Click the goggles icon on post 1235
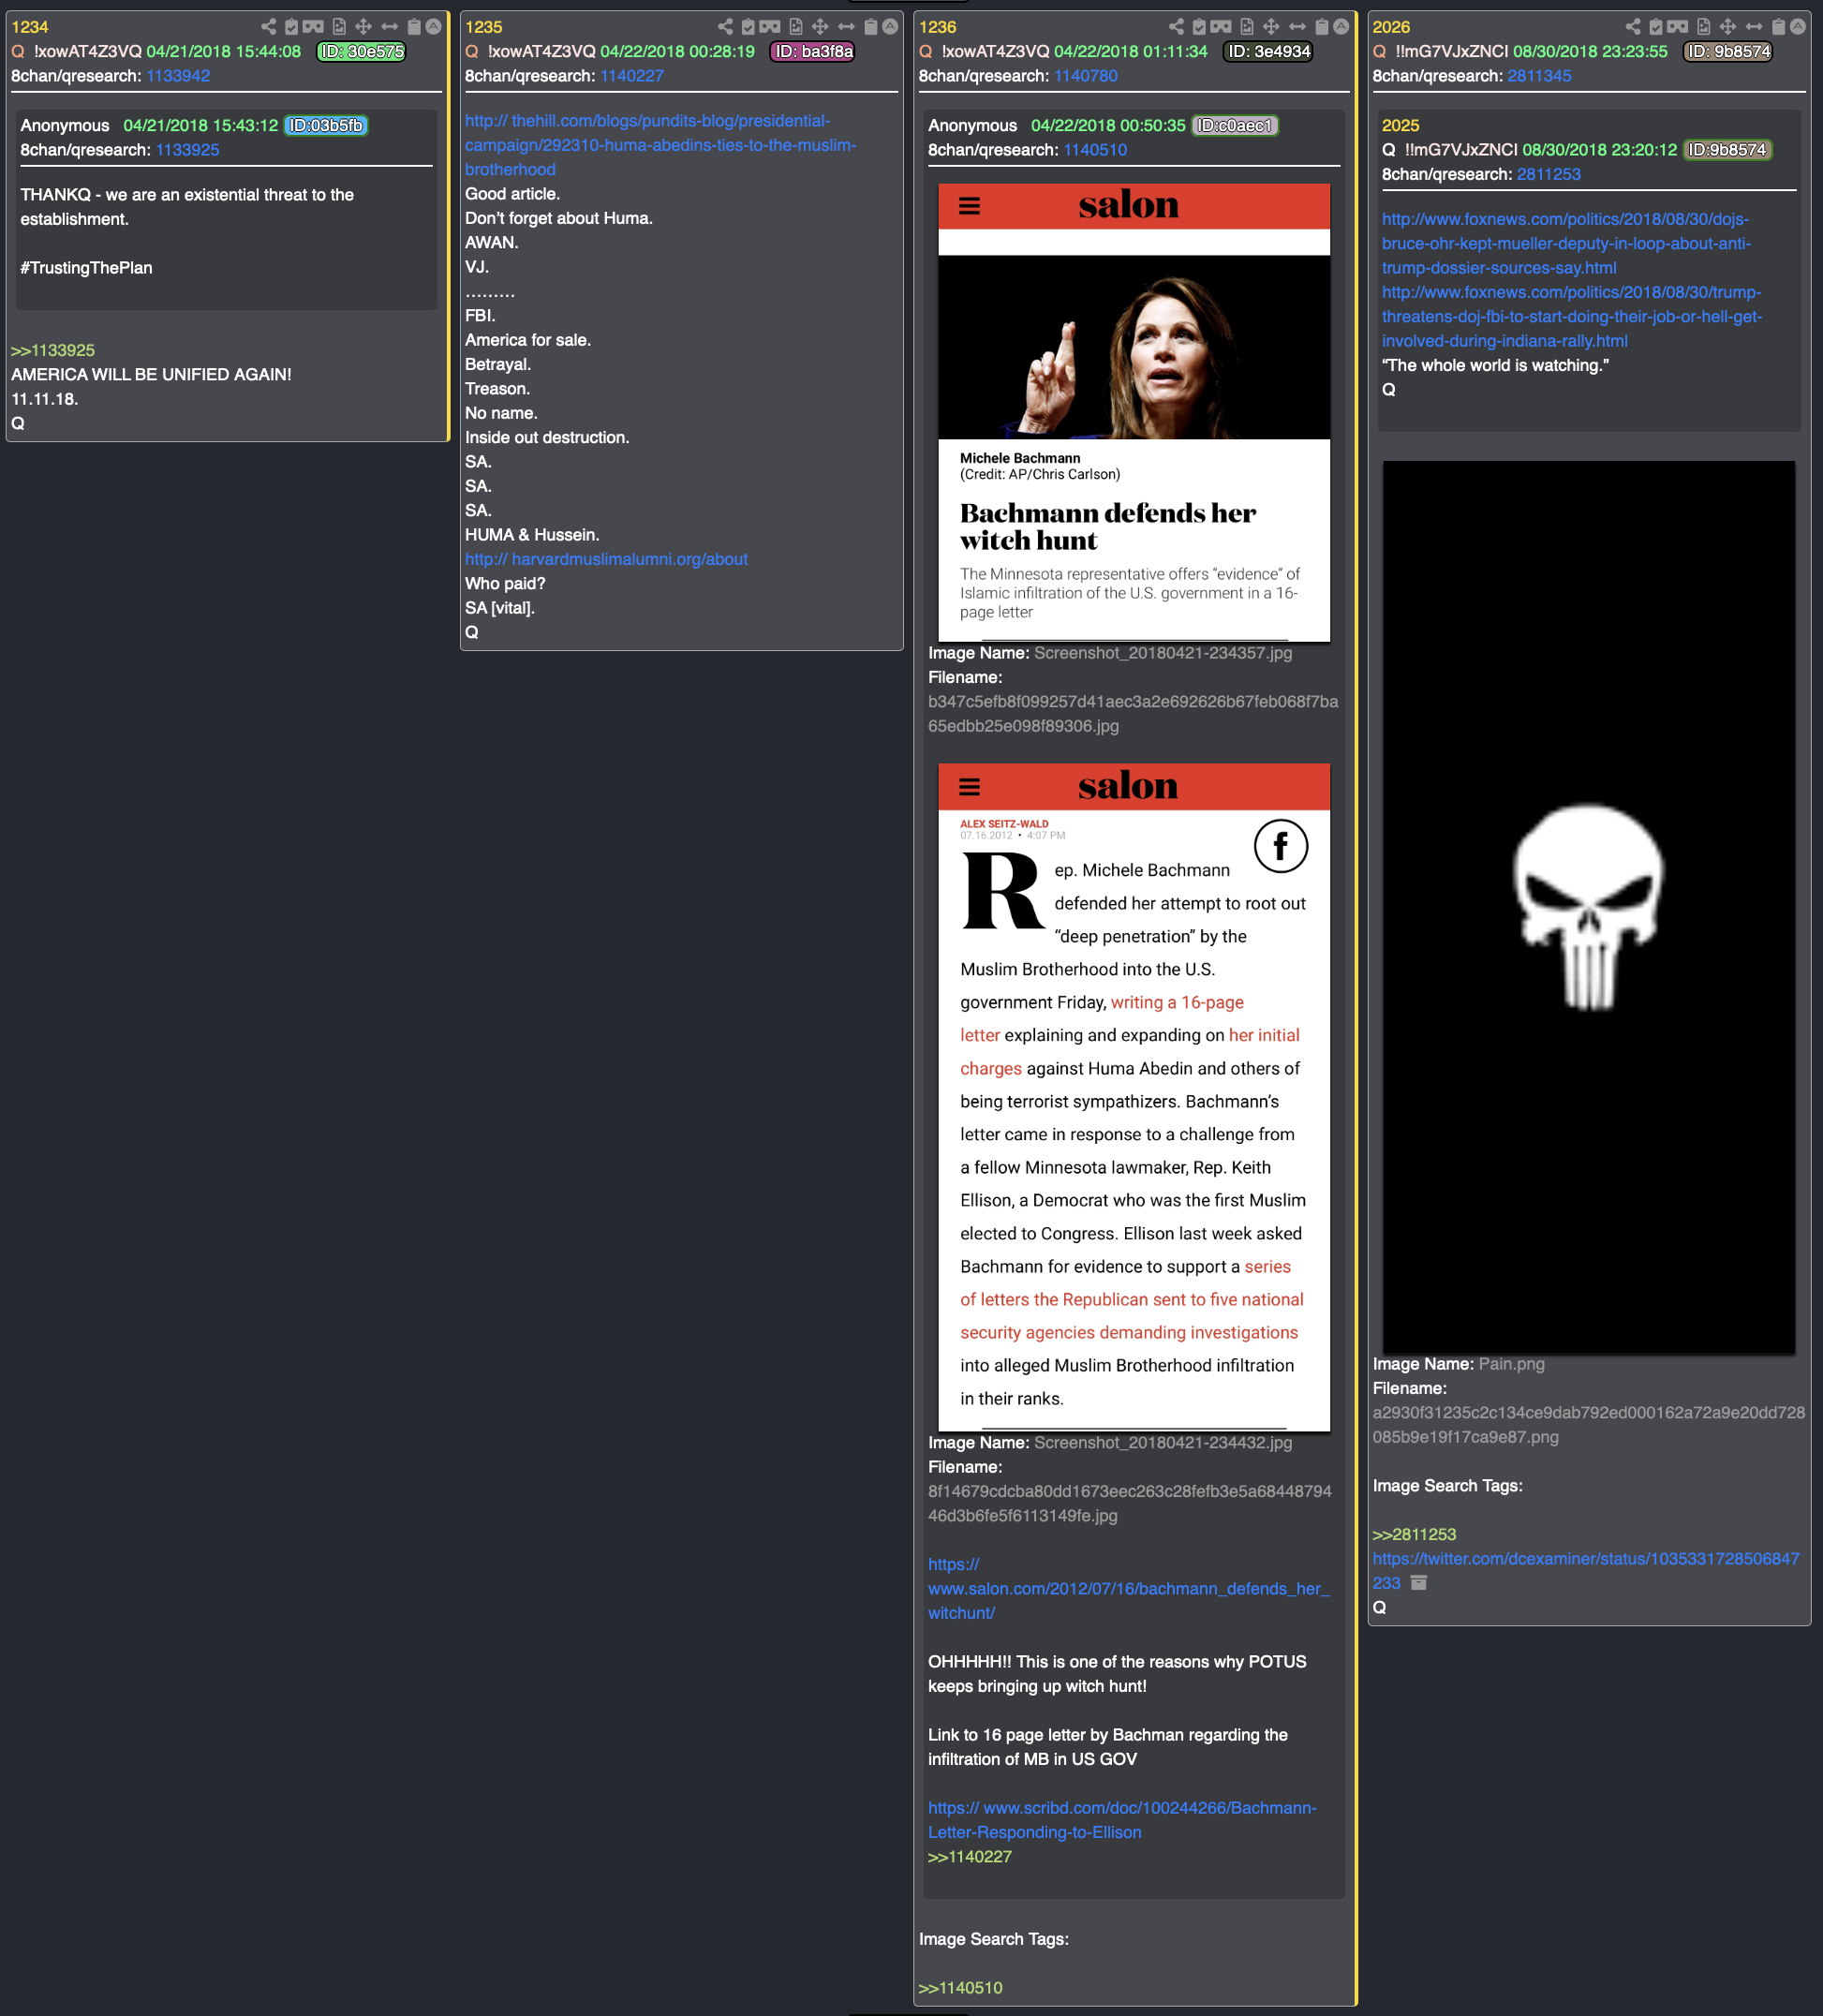 click(x=770, y=27)
